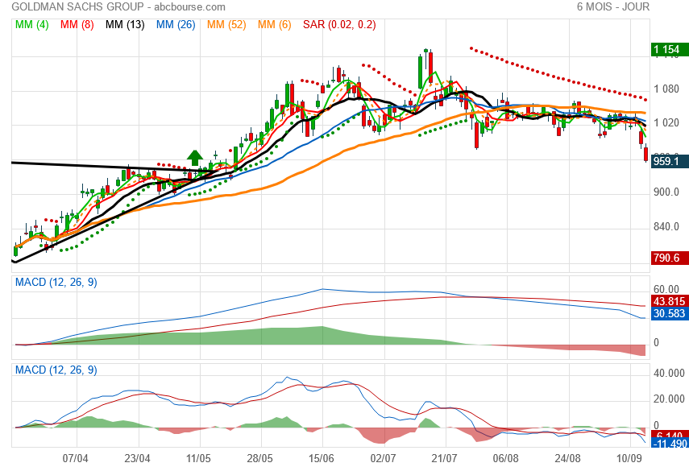Viewport: 689px width, 467px height.
Task: Click the green 1 154 high price tag
Action: tap(669, 50)
